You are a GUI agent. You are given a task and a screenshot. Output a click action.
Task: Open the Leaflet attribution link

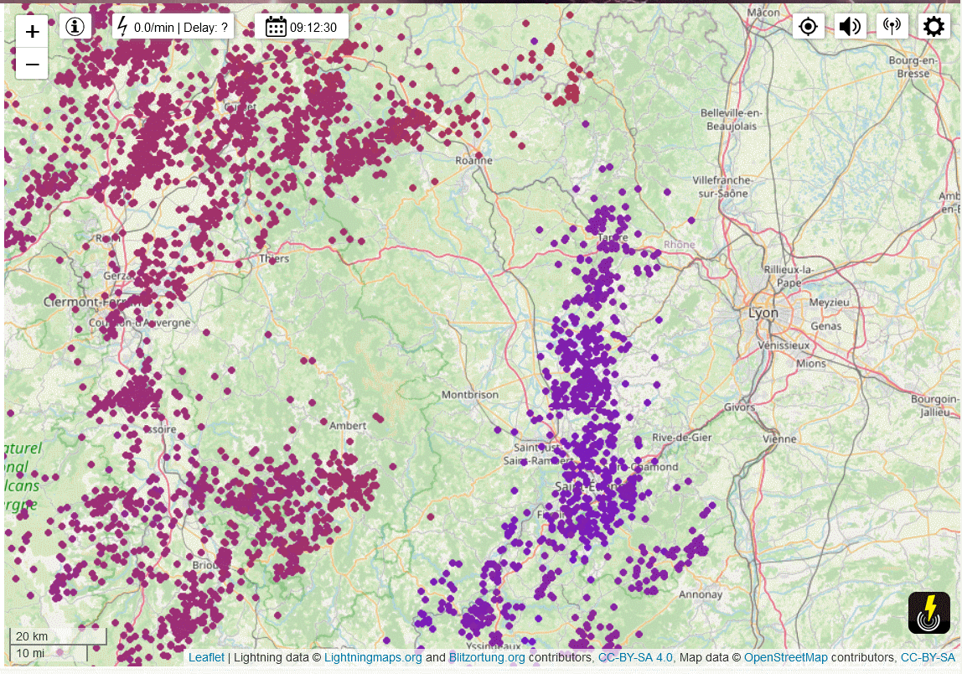tap(206, 658)
